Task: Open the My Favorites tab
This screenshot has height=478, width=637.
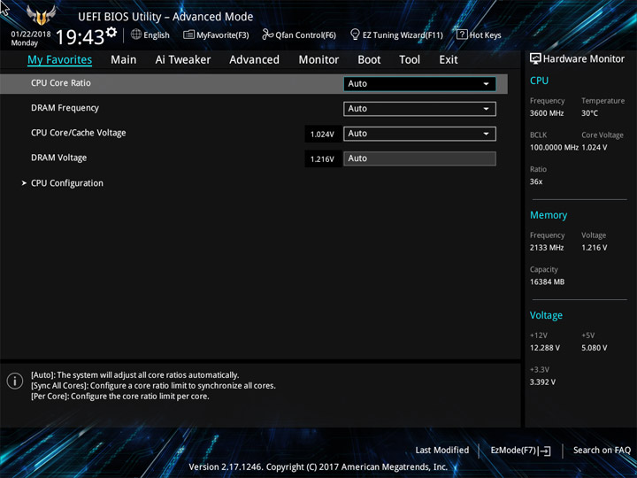Action: [60, 60]
